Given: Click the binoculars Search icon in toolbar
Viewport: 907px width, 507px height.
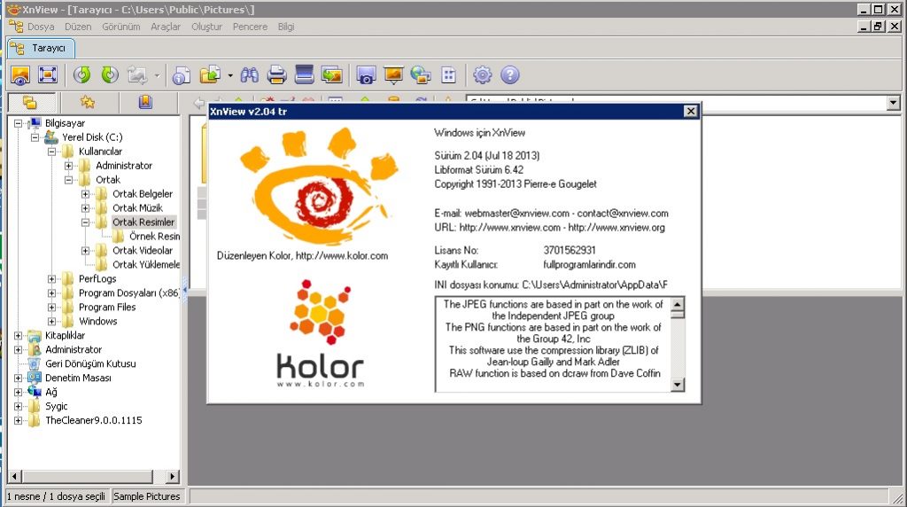Looking at the screenshot, I should coord(249,75).
